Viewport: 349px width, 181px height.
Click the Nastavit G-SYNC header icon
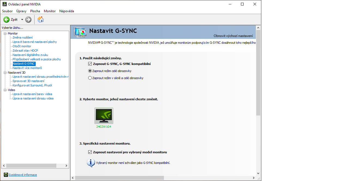point(80,32)
